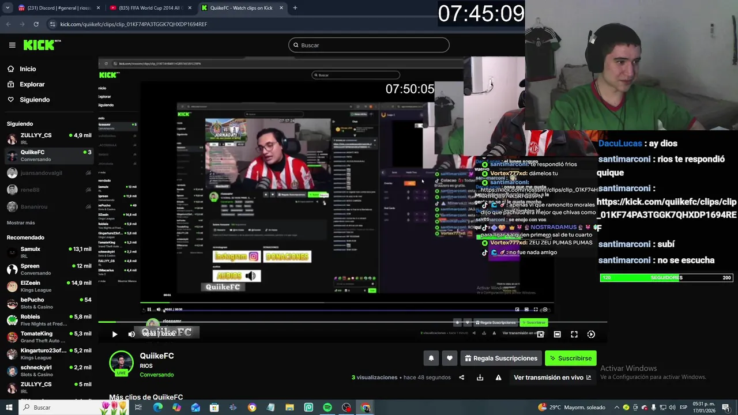
Task: Open Spotify from the taskbar
Action: [x=327, y=408]
